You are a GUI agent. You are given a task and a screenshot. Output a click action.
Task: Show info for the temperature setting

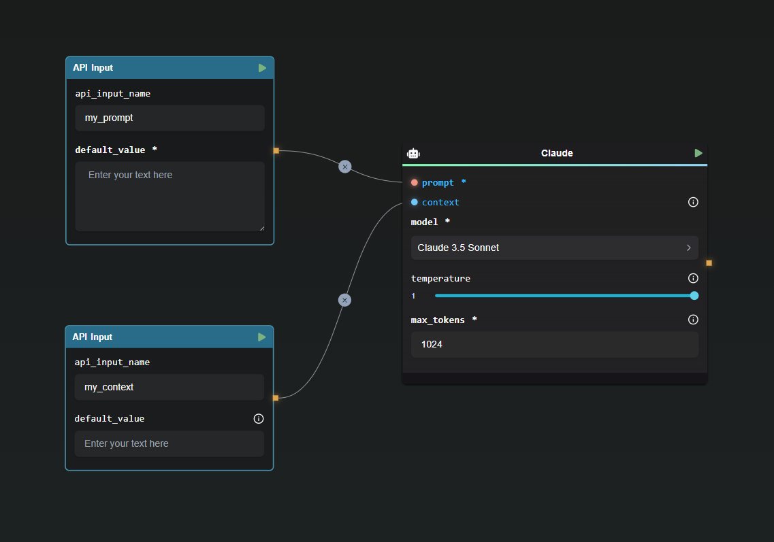click(x=693, y=278)
